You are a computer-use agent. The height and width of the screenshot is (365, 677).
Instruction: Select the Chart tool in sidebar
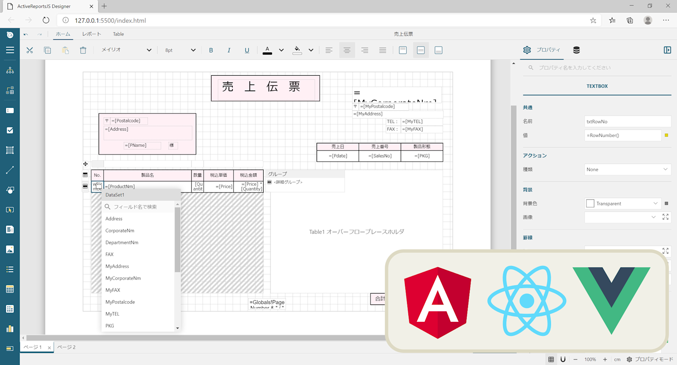tap(10, 329)
